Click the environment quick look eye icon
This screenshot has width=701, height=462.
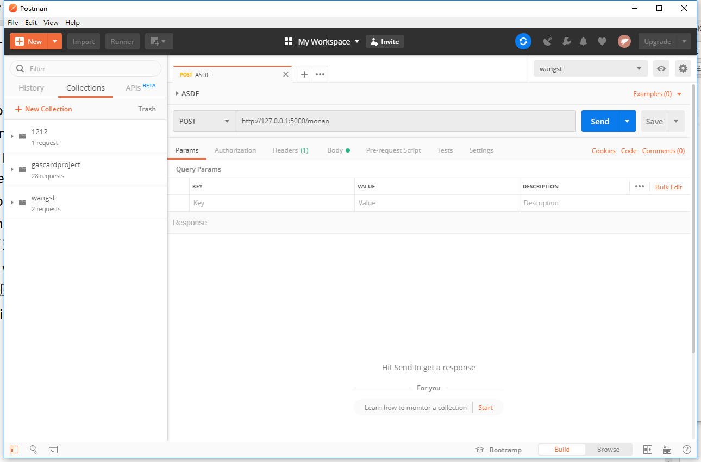[x=661, y=68]
